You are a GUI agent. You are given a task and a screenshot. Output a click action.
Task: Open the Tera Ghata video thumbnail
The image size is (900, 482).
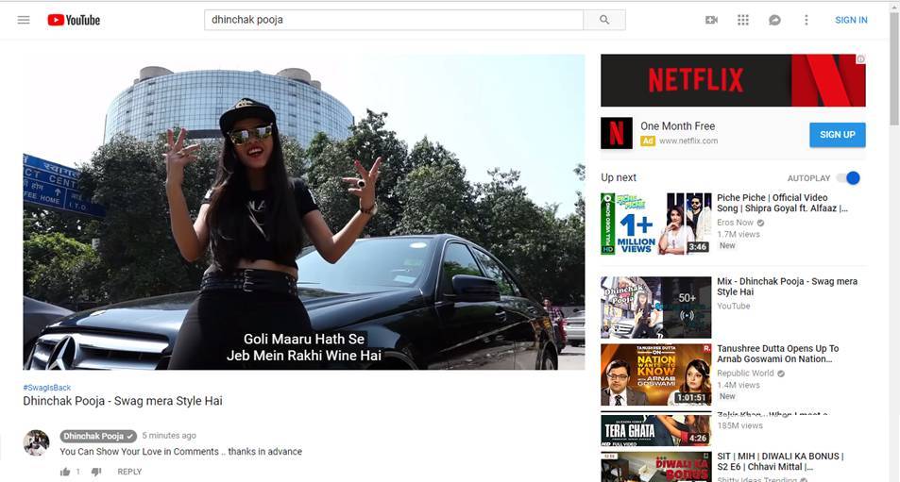click(656, 429)
